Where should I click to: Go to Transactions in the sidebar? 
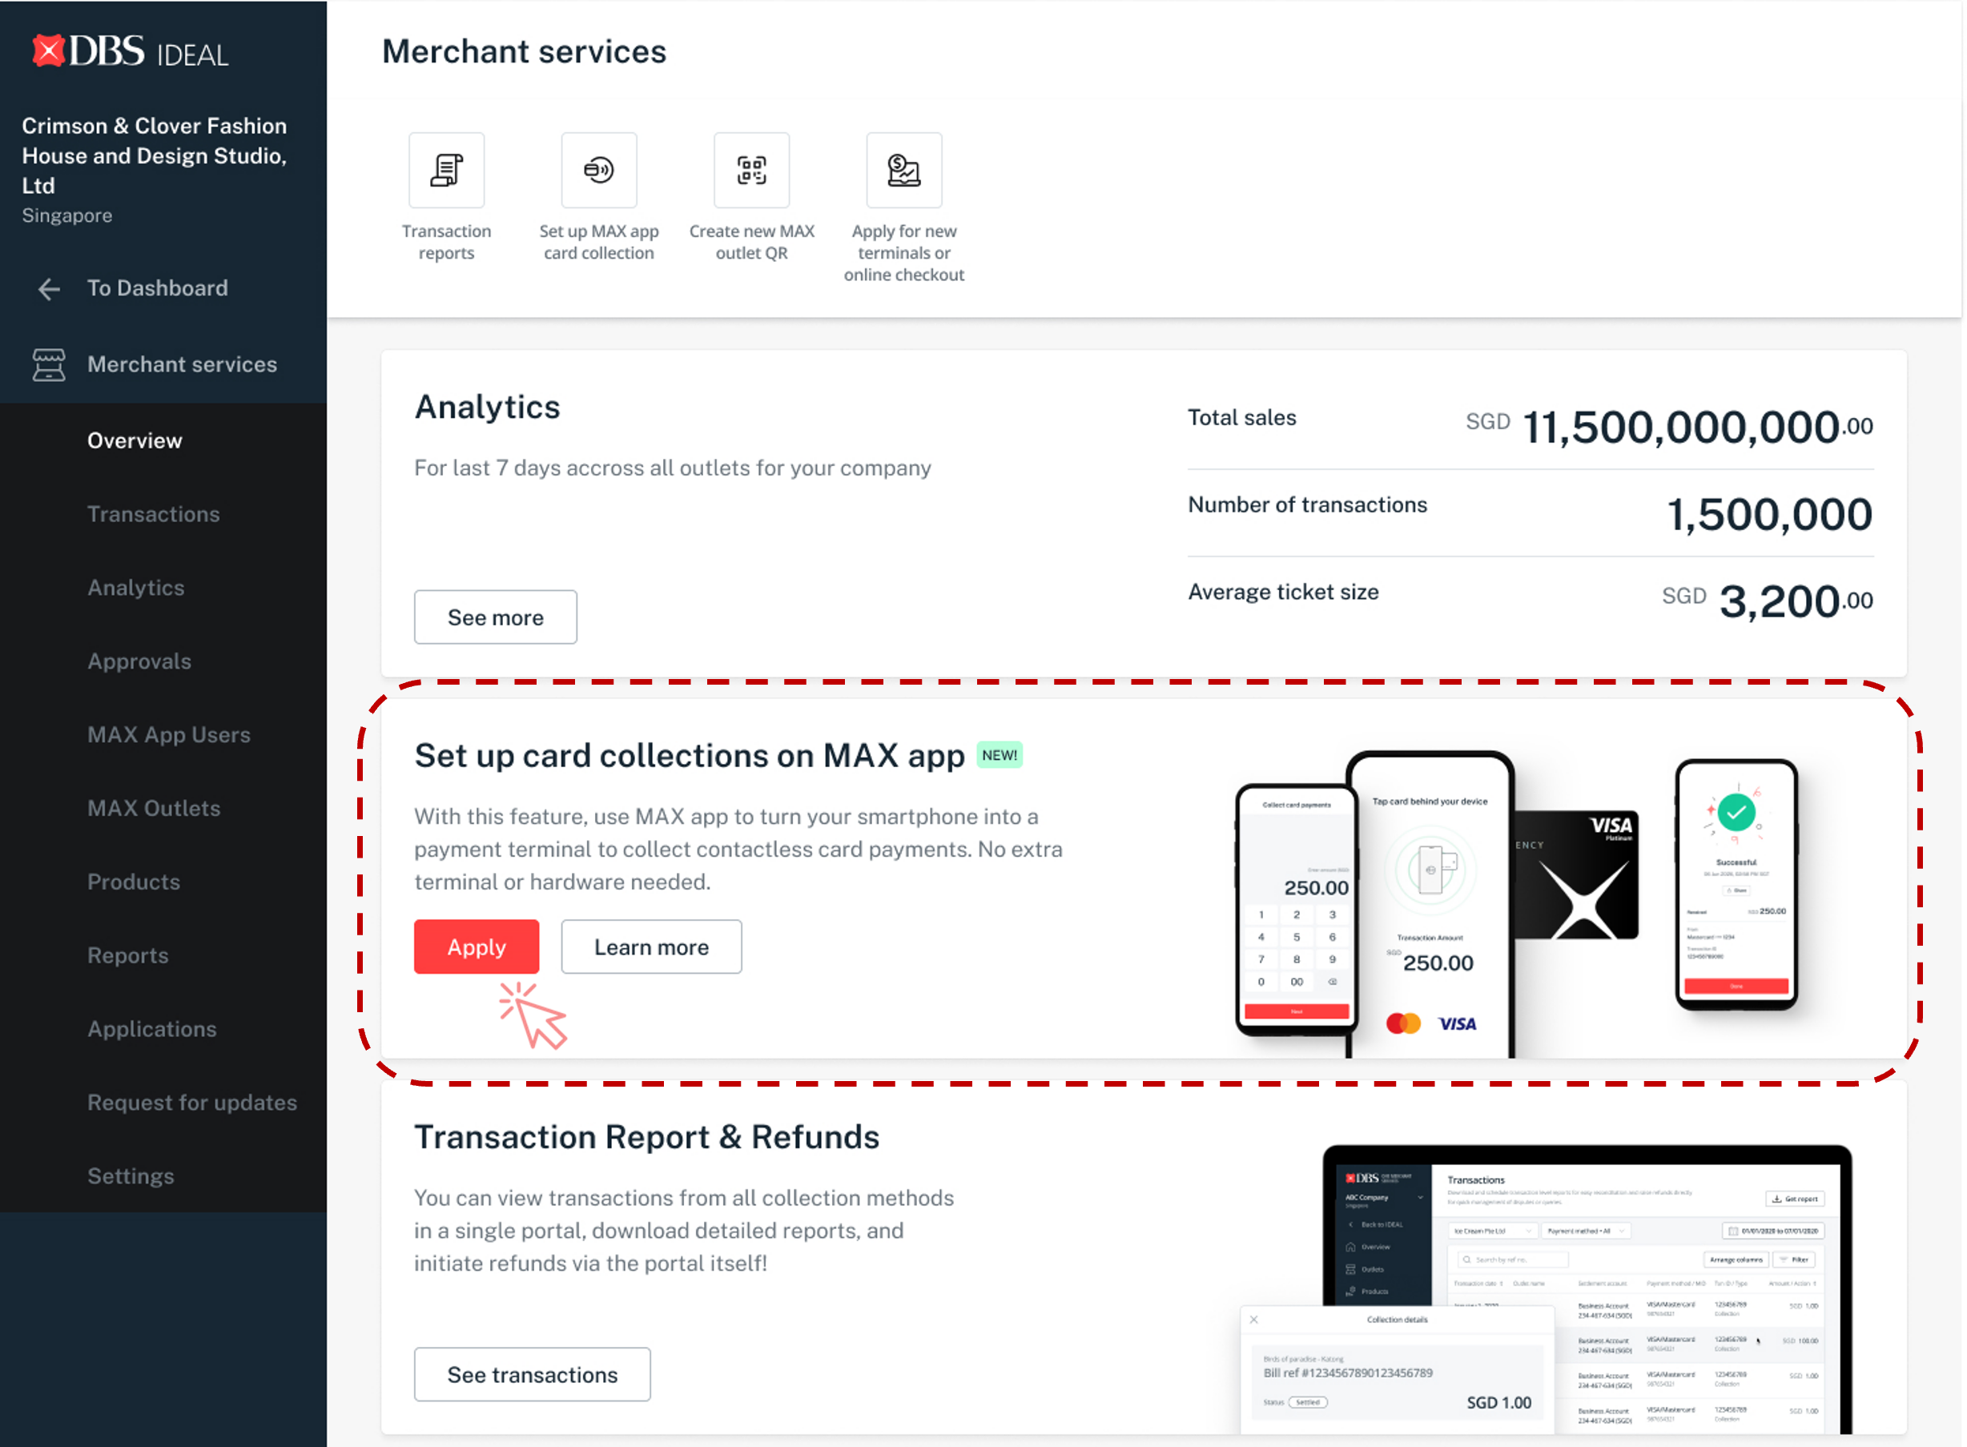click(x=153, y=514)
